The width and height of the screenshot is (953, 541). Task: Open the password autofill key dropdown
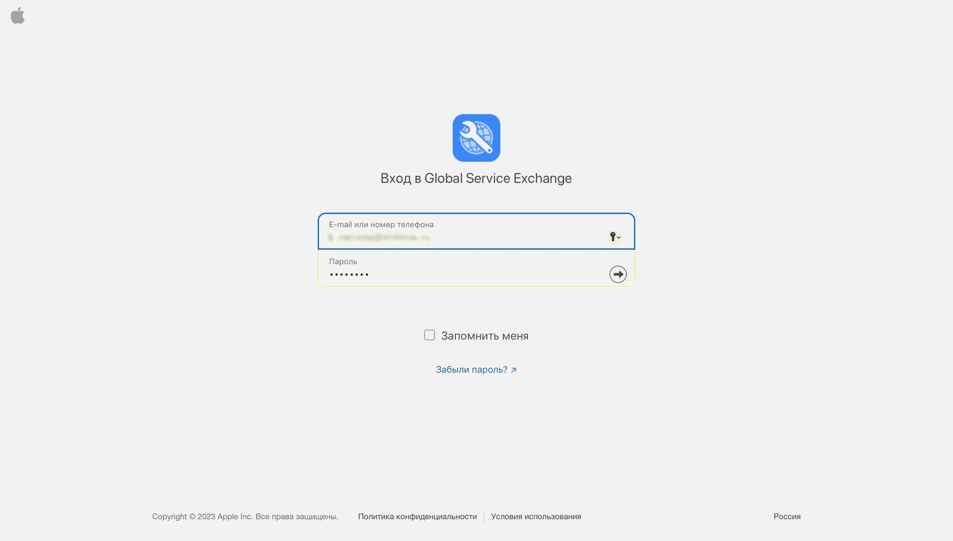point(615,236)
